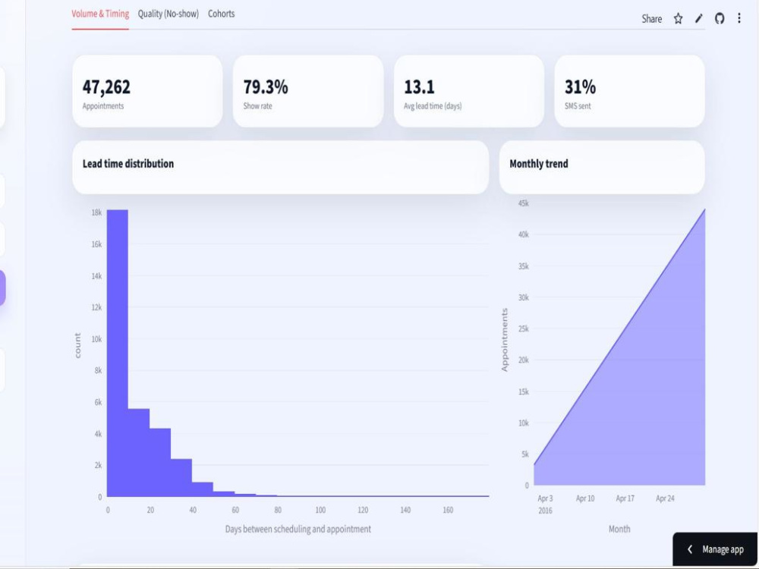Click the '45k' y-axis label
The height and width of the screenshot is (569, 759).
523,203
